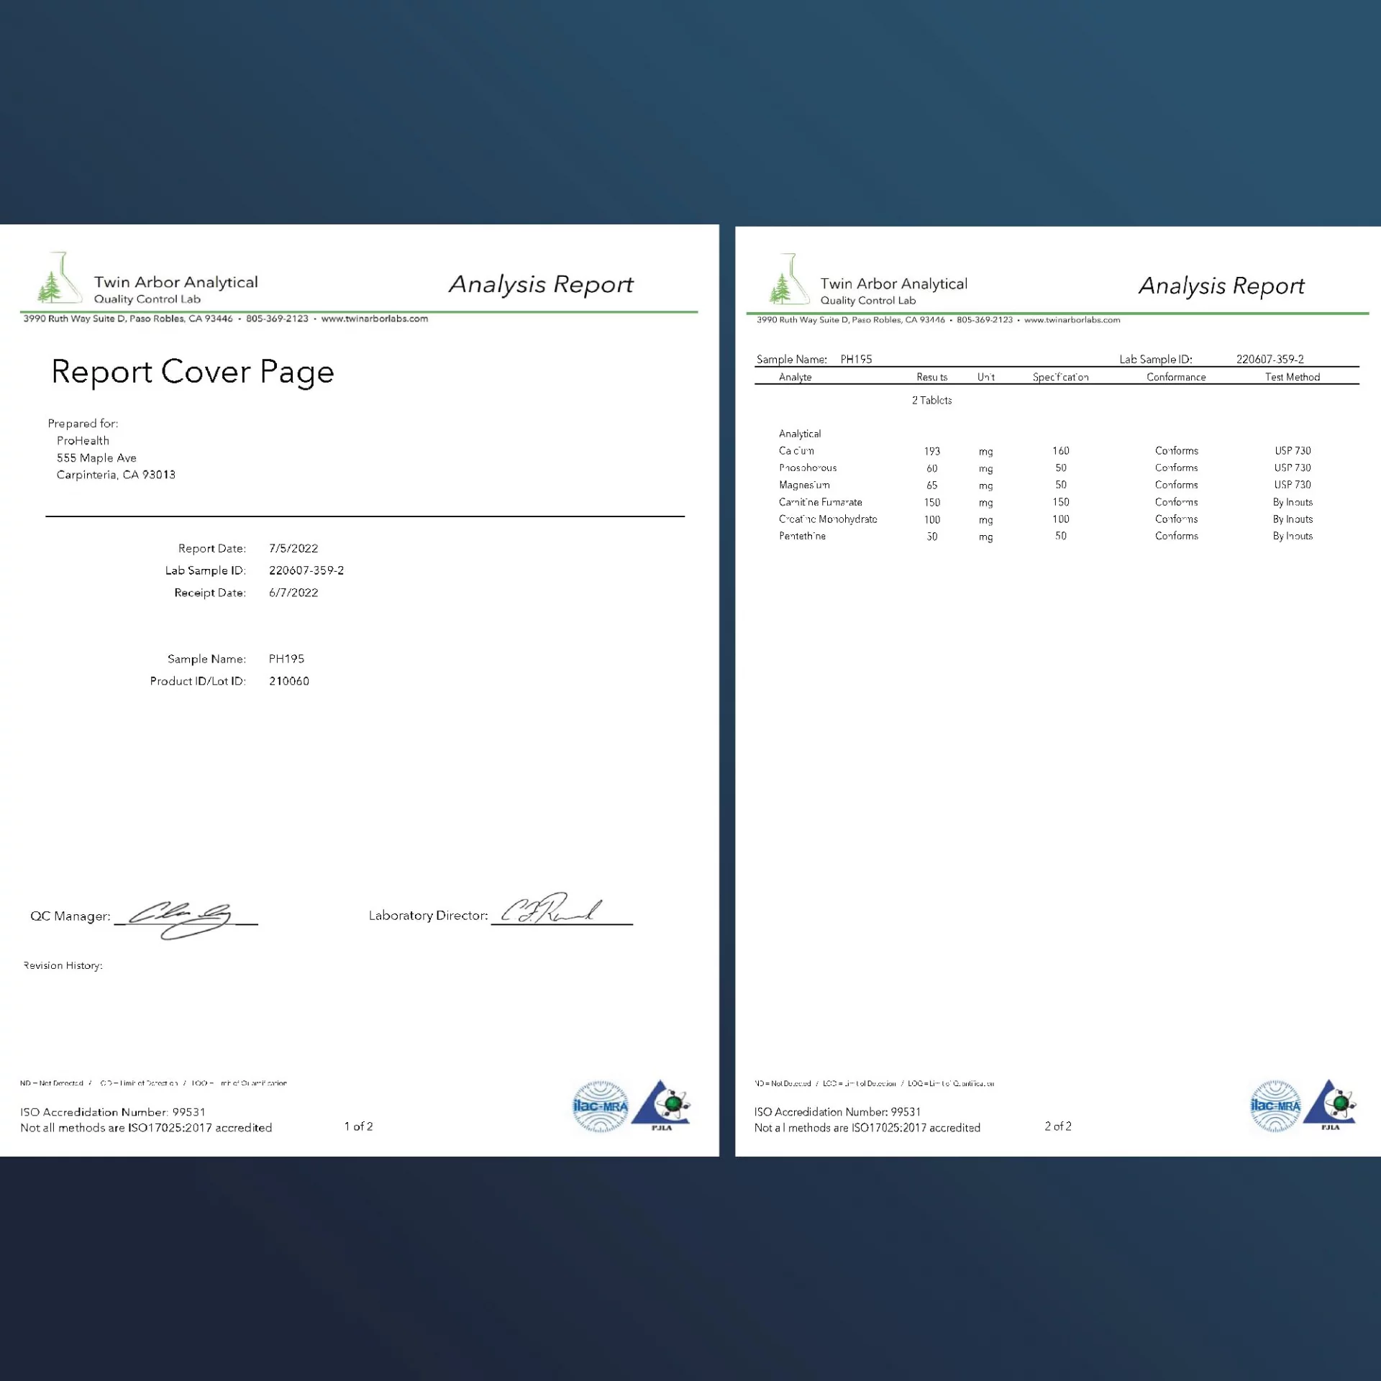The image size is (1381, 1381).
Task: Click the Conformance column header
Action: [1176, 377]
